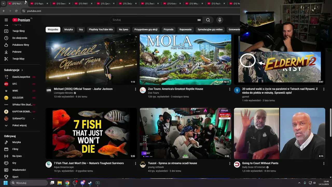
Task: Play Mola Fort Worth Zoo thumbnail
Action: coord(185,59)
